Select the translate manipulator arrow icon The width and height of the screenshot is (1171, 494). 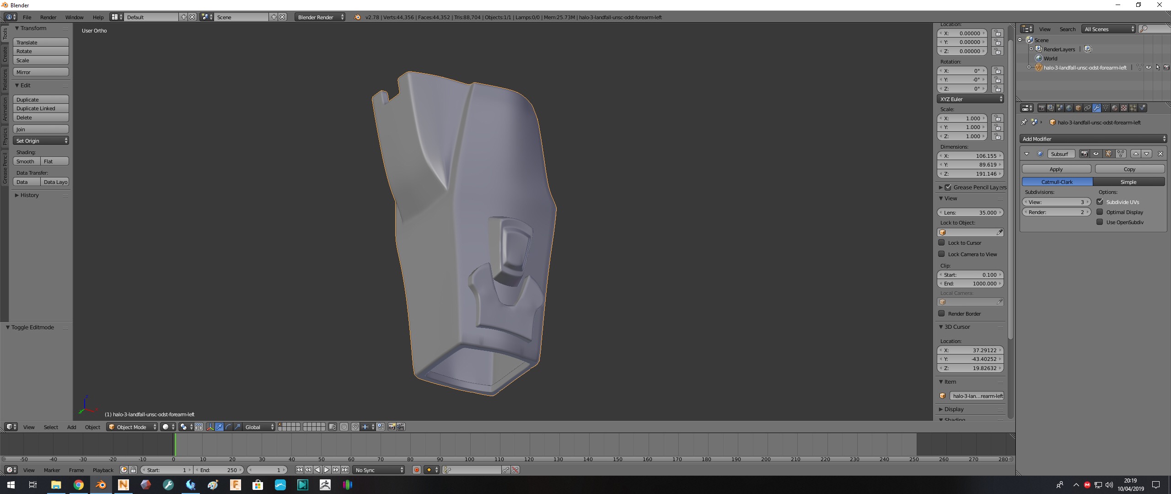click(x=219, y=427)
